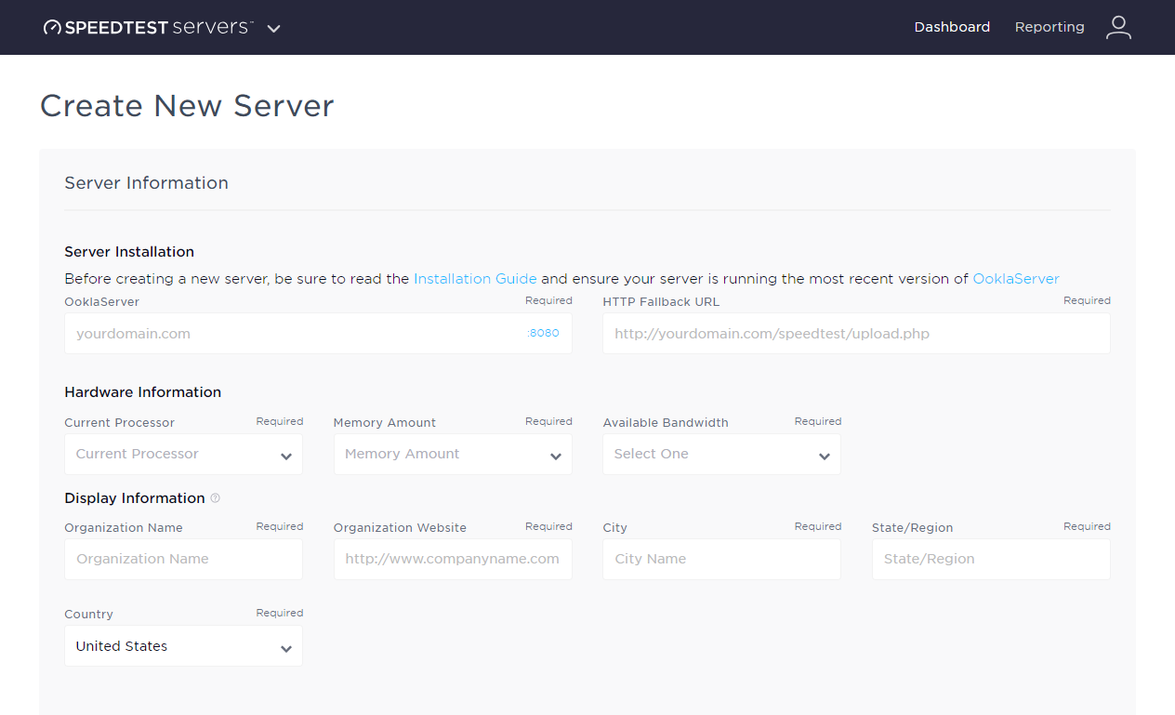Click the Speedtest Servers logo
Image resolution: width=1175 pixels, height=715 pixels.
149,27
